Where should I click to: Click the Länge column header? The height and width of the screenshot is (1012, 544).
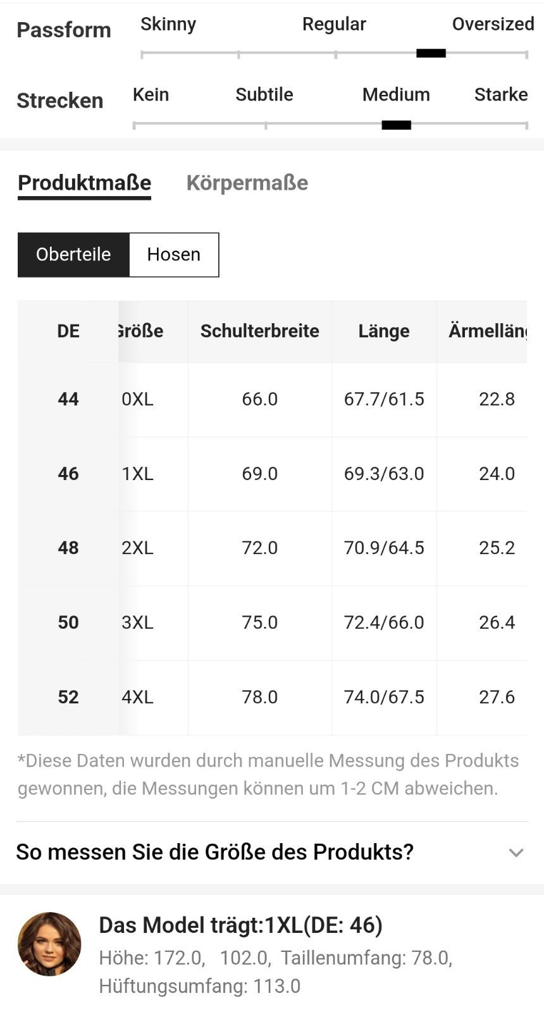point(384,331)
